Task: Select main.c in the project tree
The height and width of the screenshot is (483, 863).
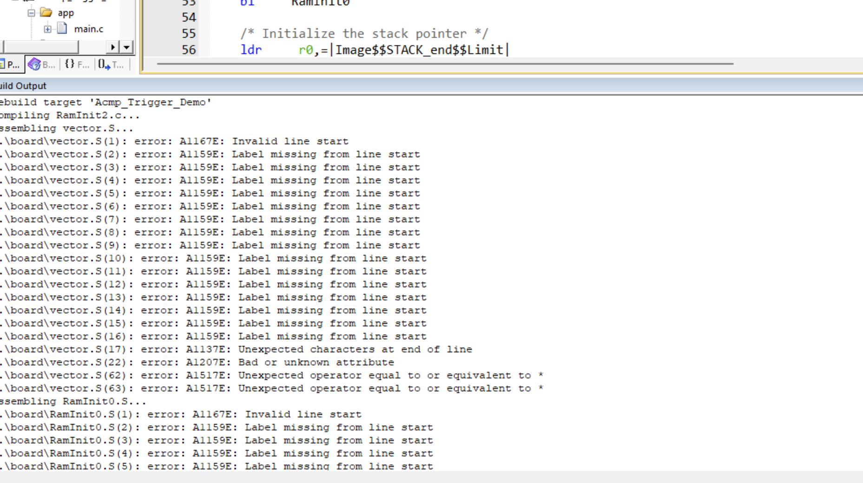Action: pyautogui.click(x=88, y=29)
